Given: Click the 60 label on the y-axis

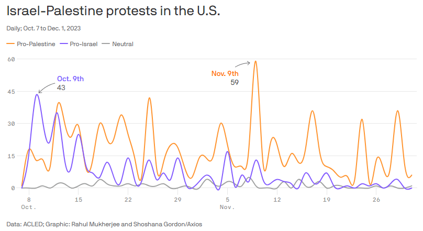Looking at the screenshot, I should point(10,59).
